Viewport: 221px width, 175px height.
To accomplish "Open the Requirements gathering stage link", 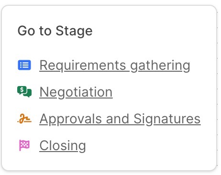I will click(115, 66).
